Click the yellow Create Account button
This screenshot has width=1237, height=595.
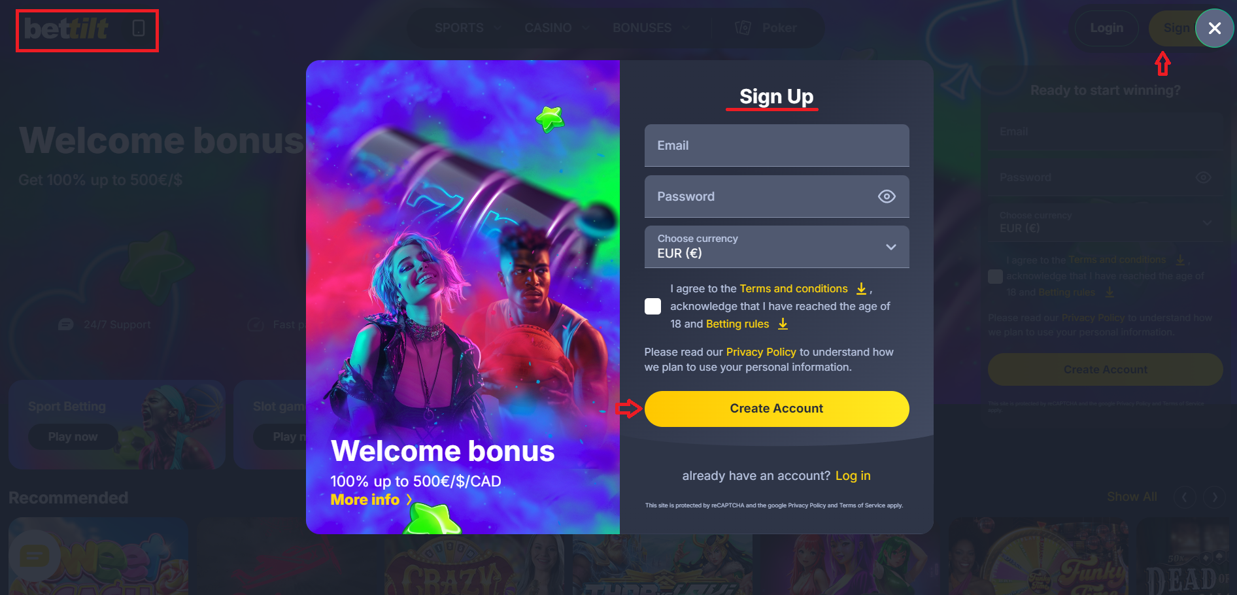click(x=777, y=409)
